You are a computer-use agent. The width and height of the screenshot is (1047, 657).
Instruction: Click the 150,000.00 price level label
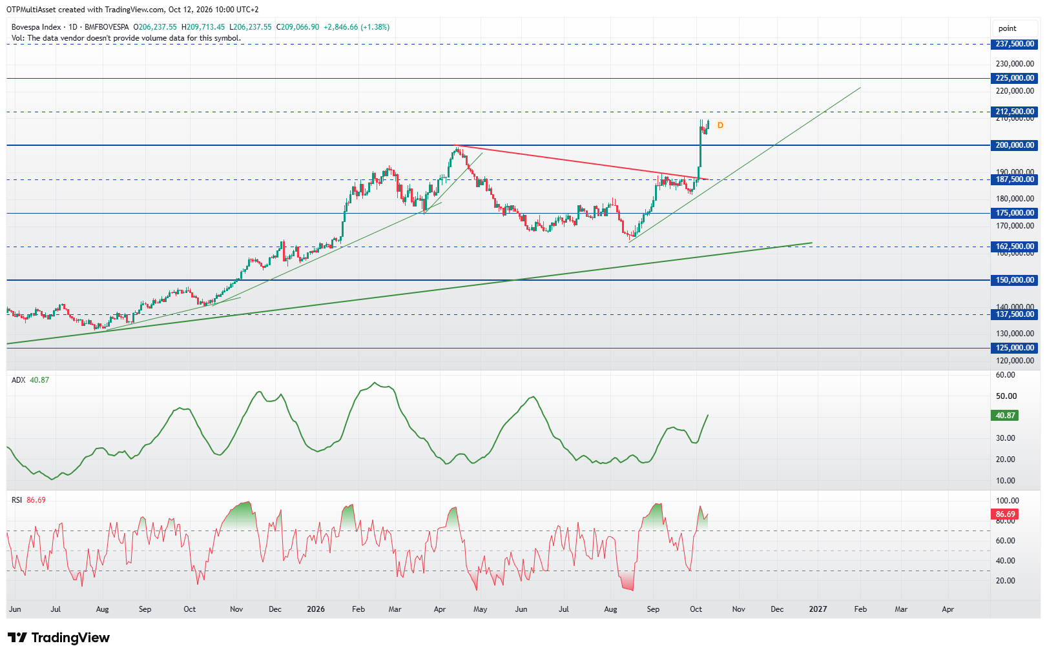(x=1014, y=280)
